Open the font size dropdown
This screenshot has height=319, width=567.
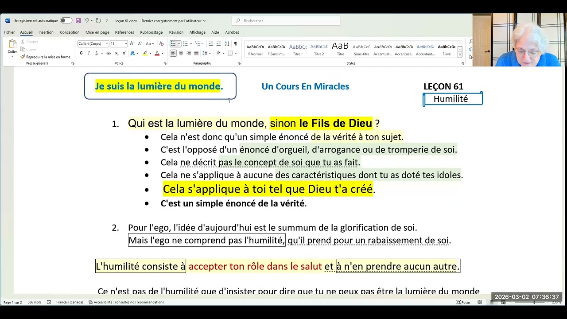[x=126, y=44]
